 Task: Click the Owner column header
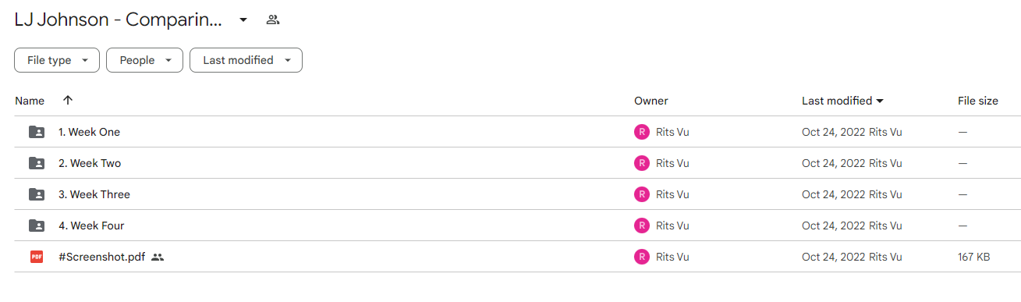pyautogui.click(x=651, y=101)
